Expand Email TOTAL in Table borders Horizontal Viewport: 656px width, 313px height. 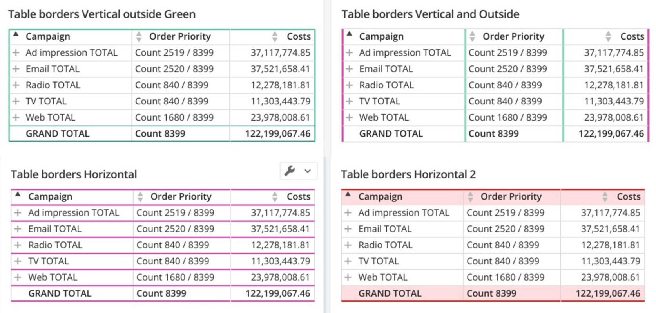(18, 229)
